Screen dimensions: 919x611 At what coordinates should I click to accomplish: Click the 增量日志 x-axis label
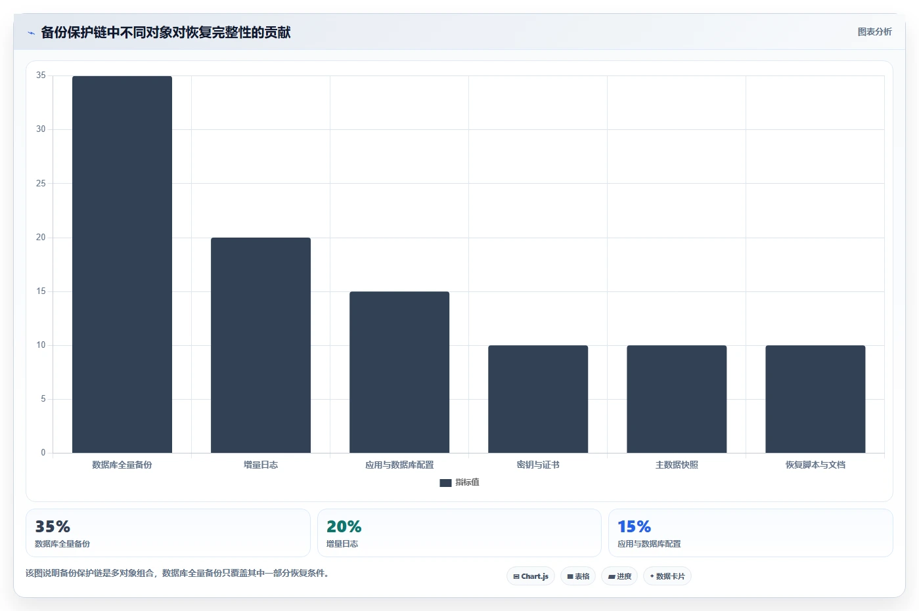pyautogui.click(x=261, y=465)
